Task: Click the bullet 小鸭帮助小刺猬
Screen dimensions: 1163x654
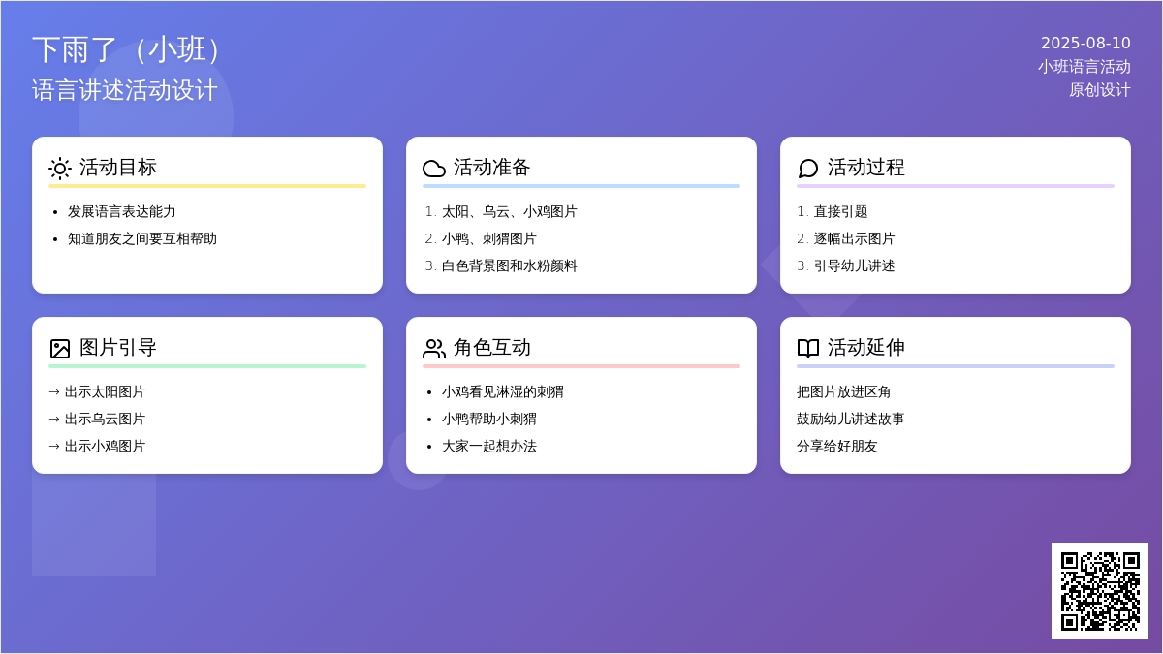Action: click(489, 420)
